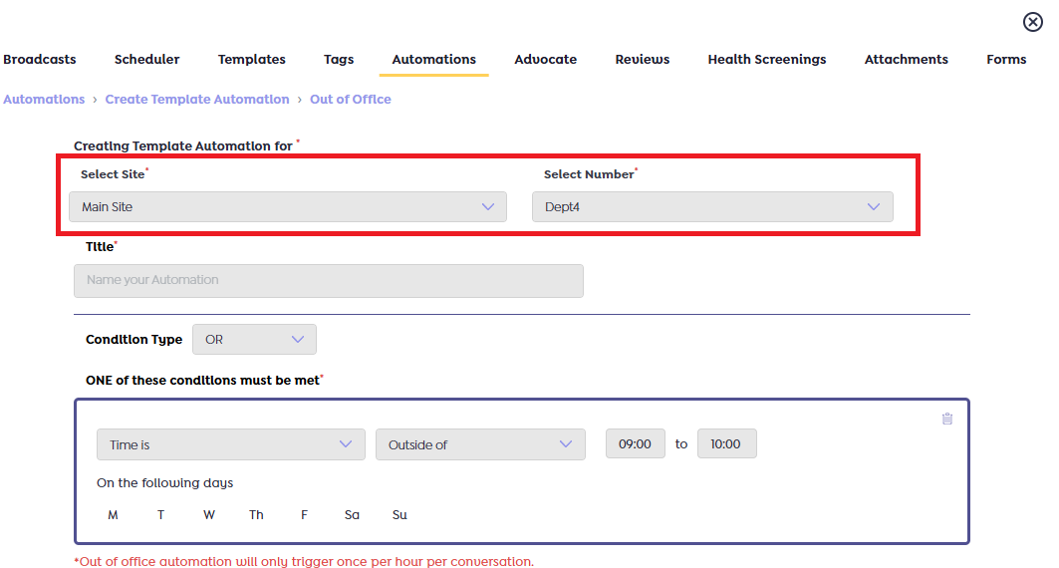Viewport: 1059px width, 568px height.
Task: Expand the Condition Type OR dropdown
Action: pos(254,340)
